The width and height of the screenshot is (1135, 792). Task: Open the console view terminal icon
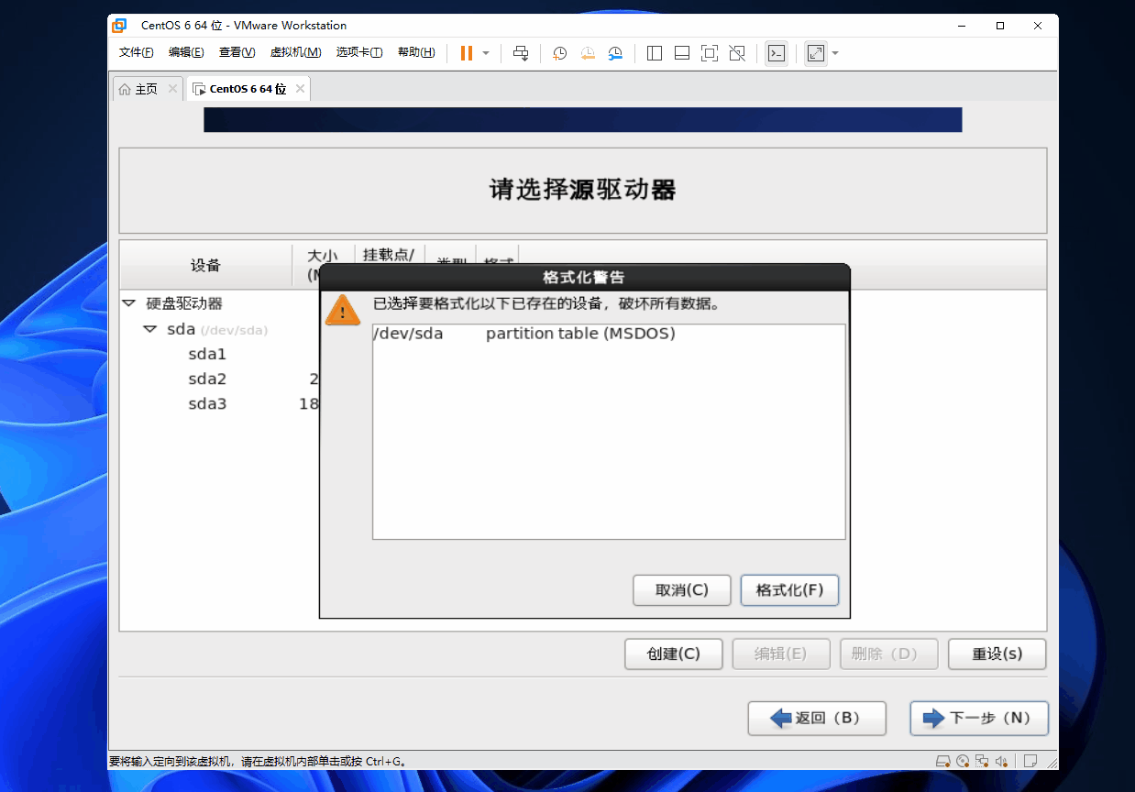click(x=776, y=53)
